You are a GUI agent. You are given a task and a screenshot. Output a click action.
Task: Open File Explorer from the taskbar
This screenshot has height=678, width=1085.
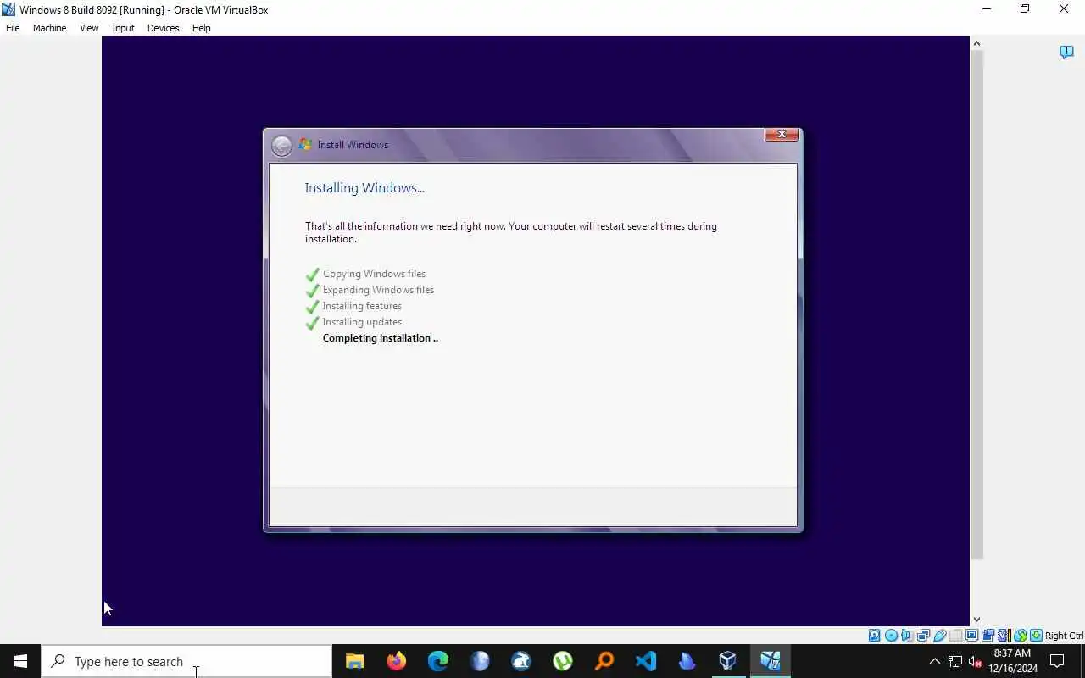tap(354, 661)
